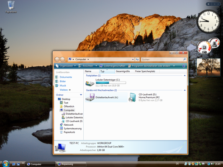Viewport: 223px width, 167px height.
Task: Add gadgets with the sidebar plus button
Action: (x=208, y=4)
